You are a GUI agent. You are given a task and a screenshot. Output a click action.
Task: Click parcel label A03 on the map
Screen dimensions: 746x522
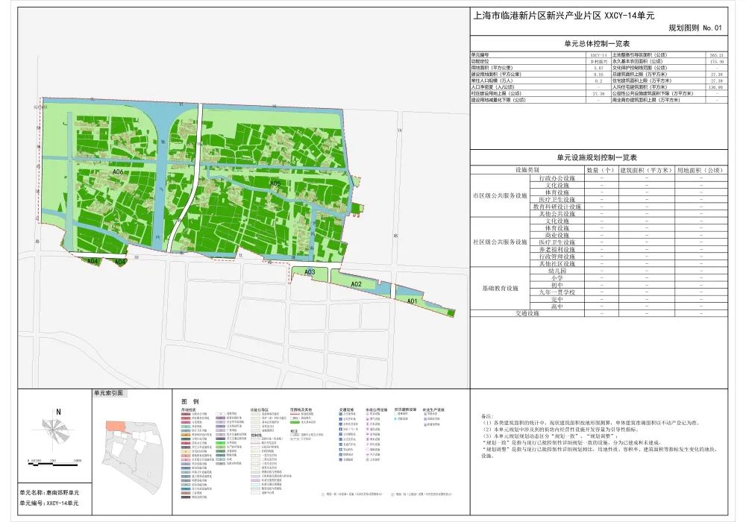click(x=310, y=272)
